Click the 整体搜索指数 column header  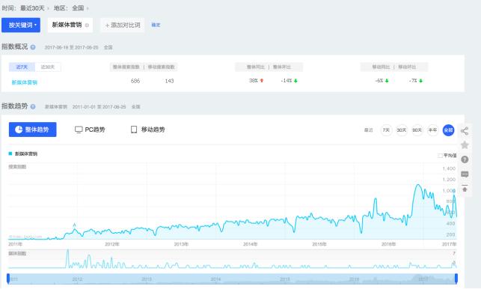coord(126,67)
